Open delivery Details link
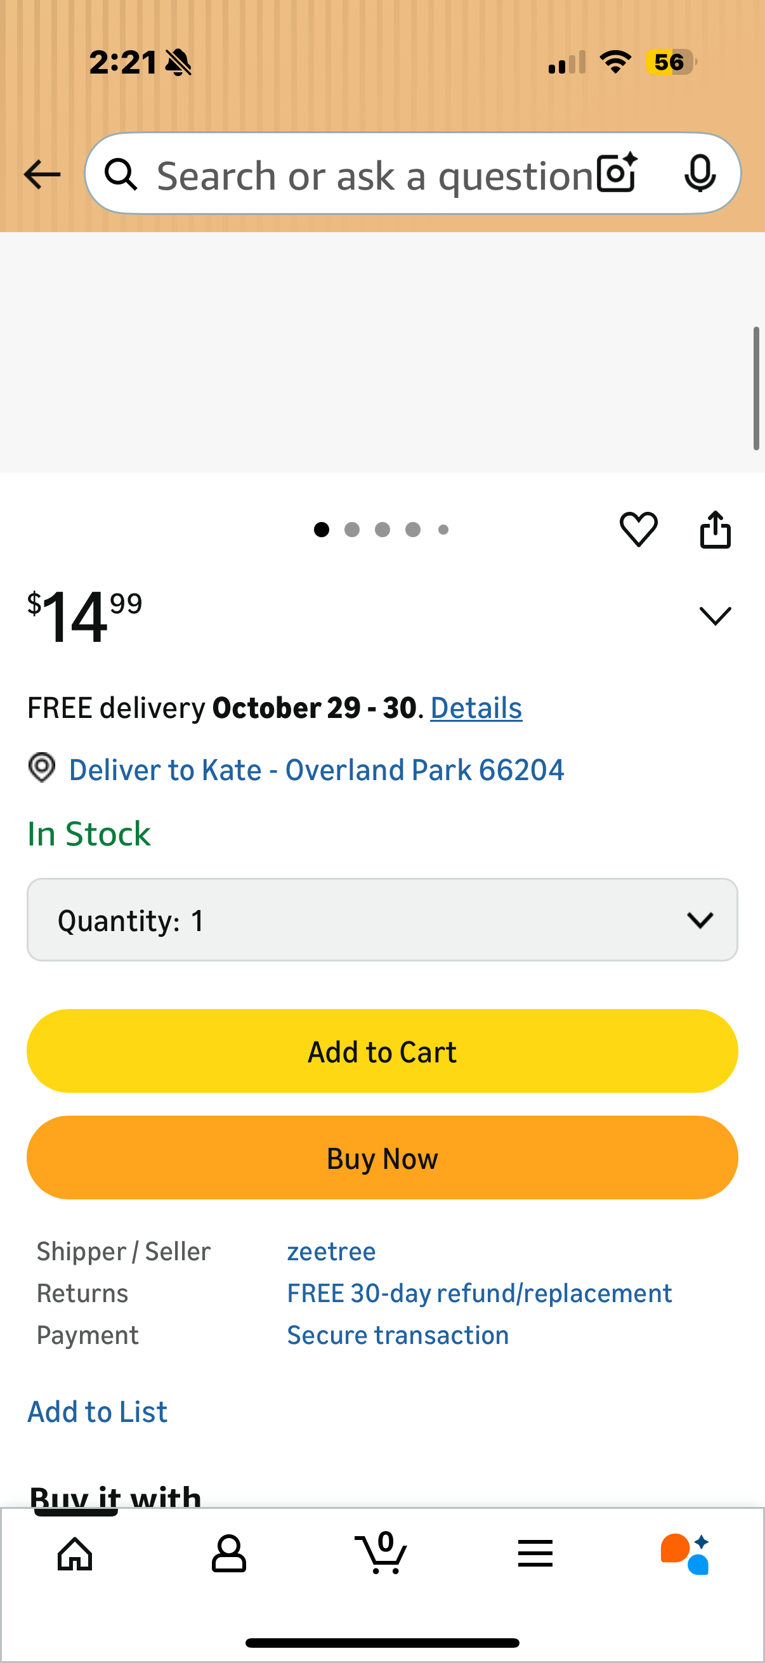Viewport: 765px width, 1663px height. click(476, 708)
